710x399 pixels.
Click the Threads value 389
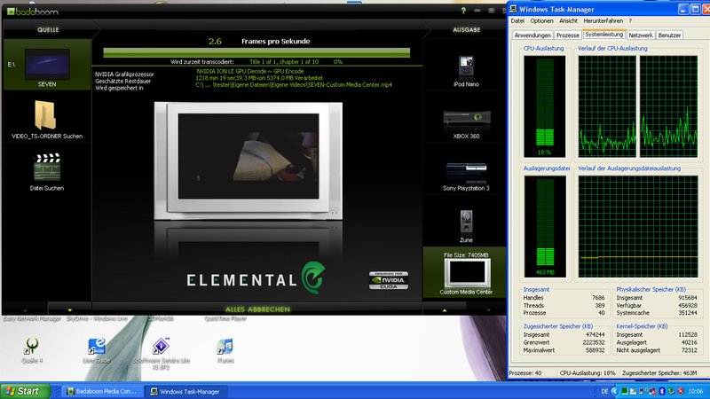[x=600, y=306]
